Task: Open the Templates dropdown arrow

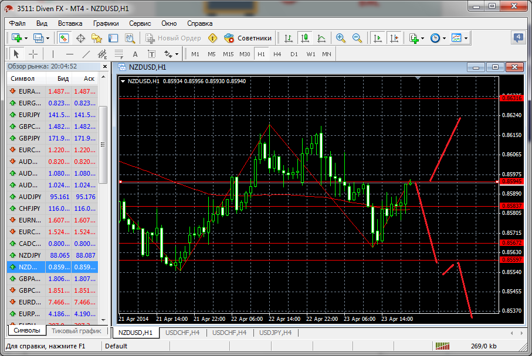Action: pyautogui.click(x=466, y=38)
